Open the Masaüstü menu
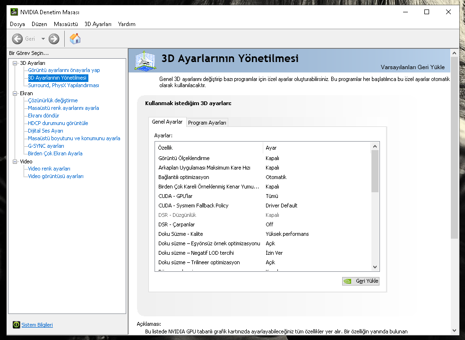Image resolution: width=465 pixels, height=340 pixels. [66, 24]
